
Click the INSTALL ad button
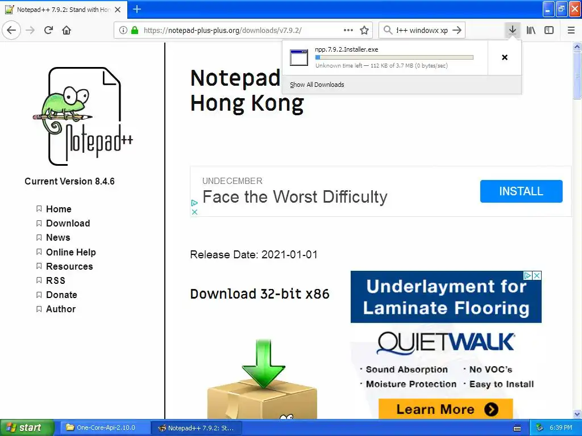[x=521, y=191]
